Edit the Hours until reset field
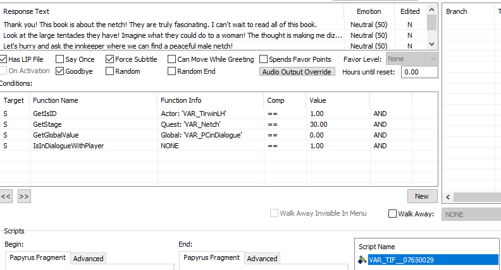This screenshot has height=270, width=501. pyautogui.click(x=419, y=72)
